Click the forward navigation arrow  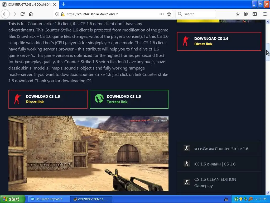point(14,14)
